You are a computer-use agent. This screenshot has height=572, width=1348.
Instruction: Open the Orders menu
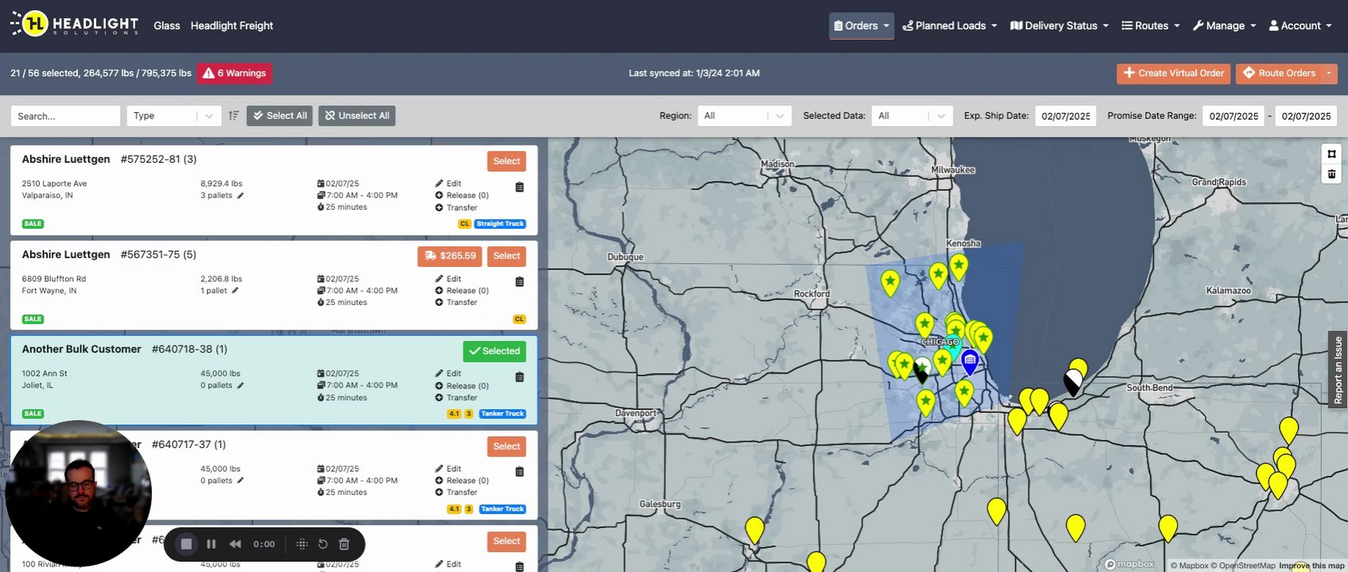click(861, 25)
